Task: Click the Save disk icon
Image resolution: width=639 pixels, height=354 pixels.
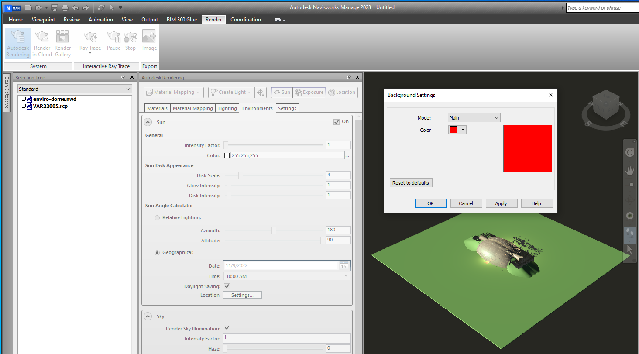Action: [55, 7]
